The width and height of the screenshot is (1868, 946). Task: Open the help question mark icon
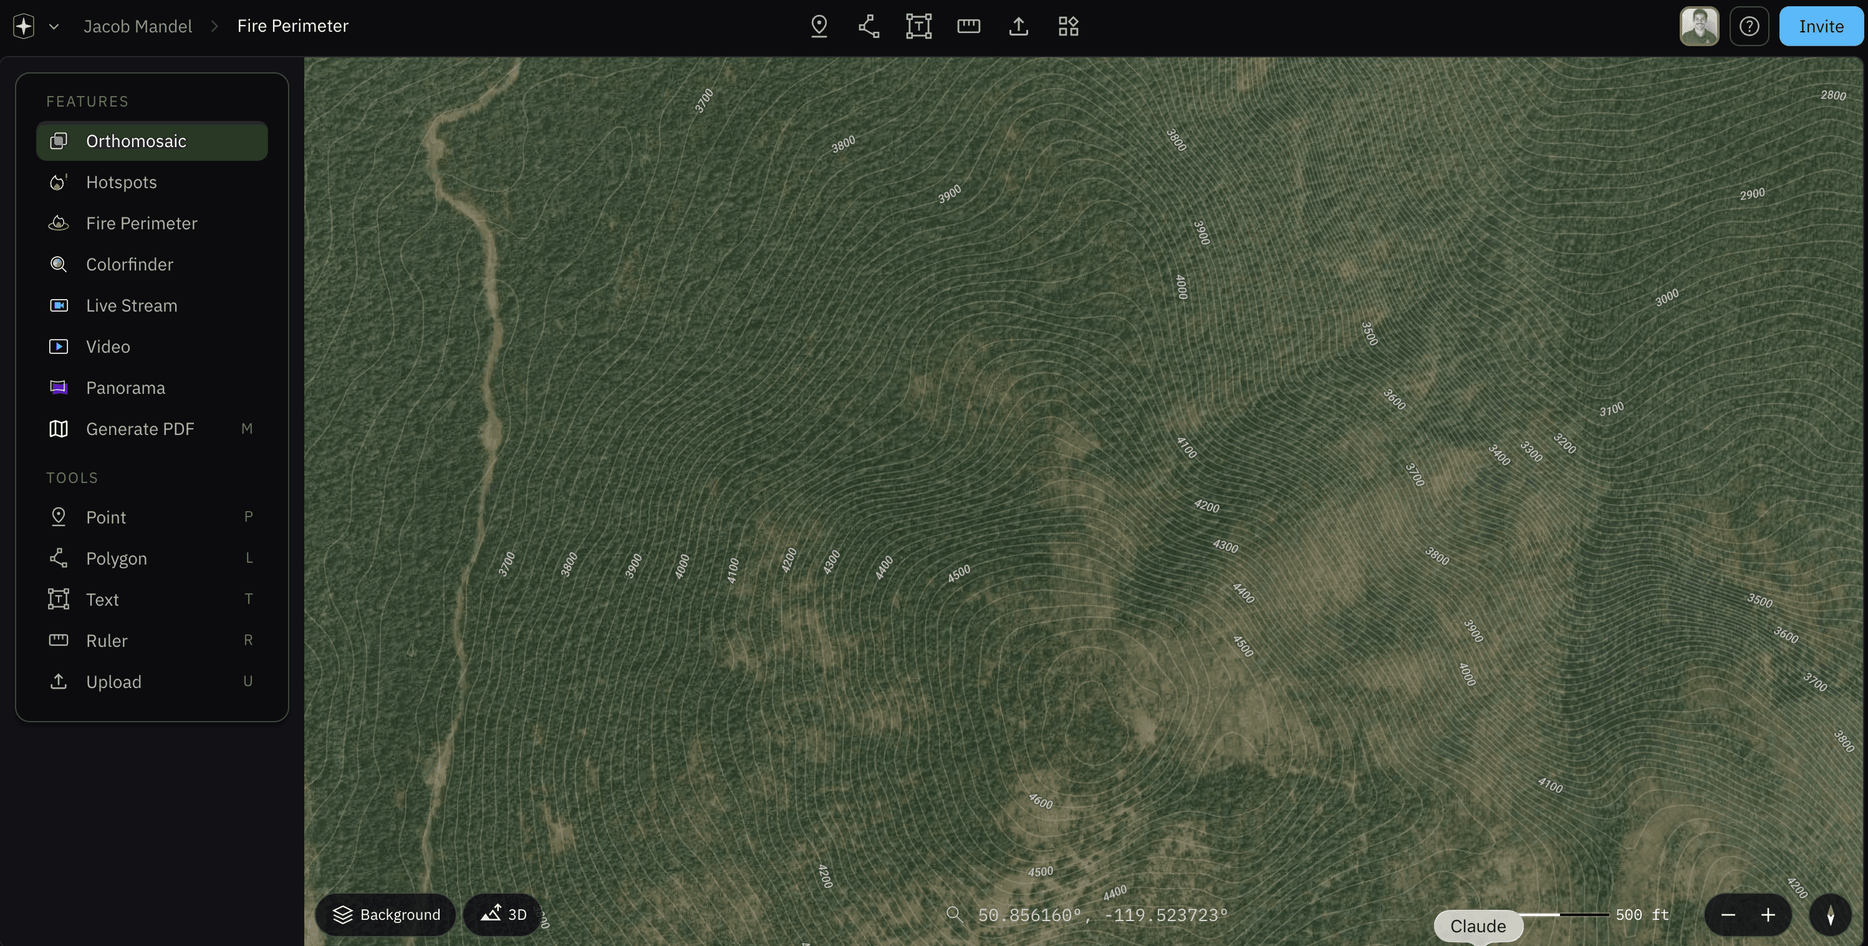[1749, 26]
